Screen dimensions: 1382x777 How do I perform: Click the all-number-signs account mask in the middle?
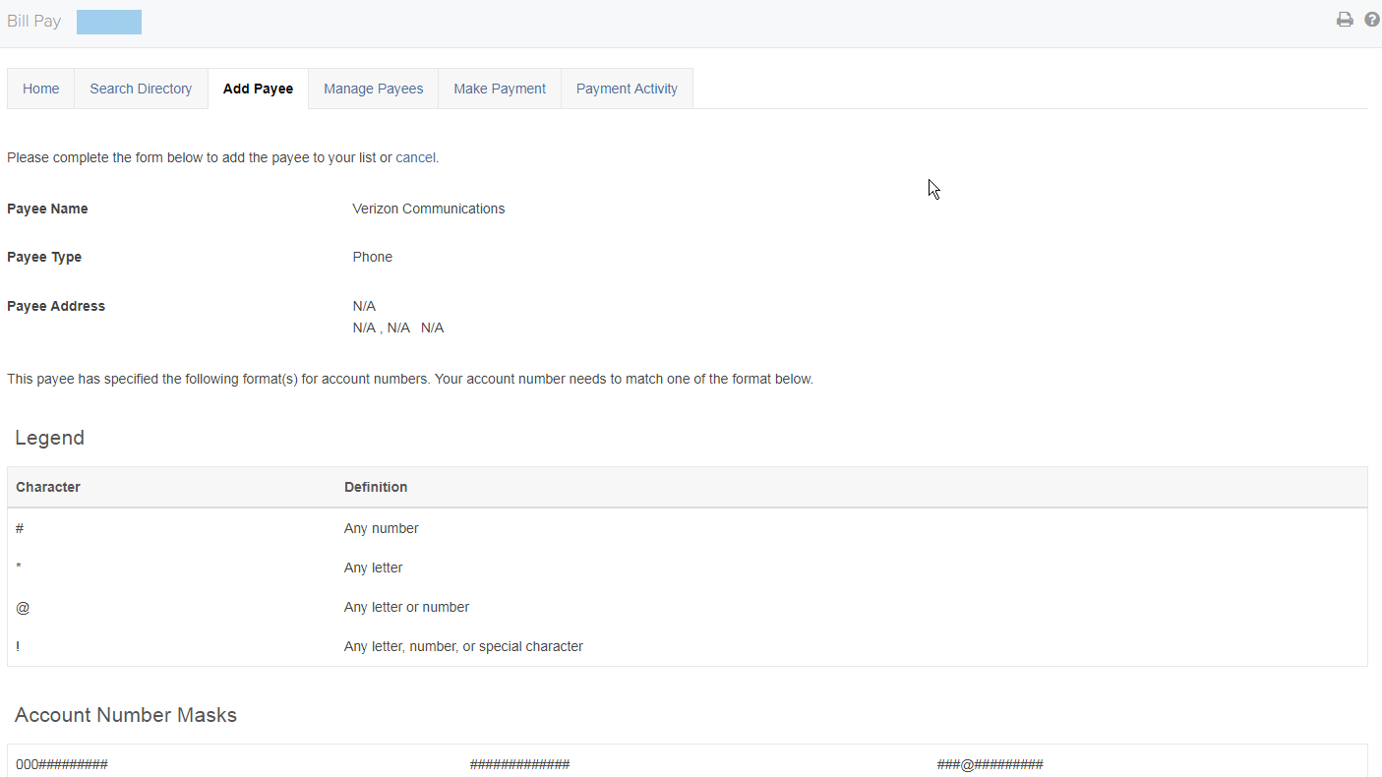pyautogui.click(x=519, y=764)
